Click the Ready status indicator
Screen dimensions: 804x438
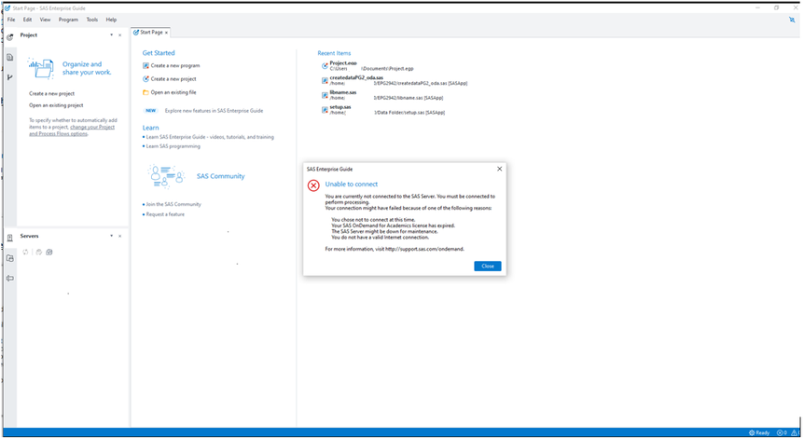(759, 433)
